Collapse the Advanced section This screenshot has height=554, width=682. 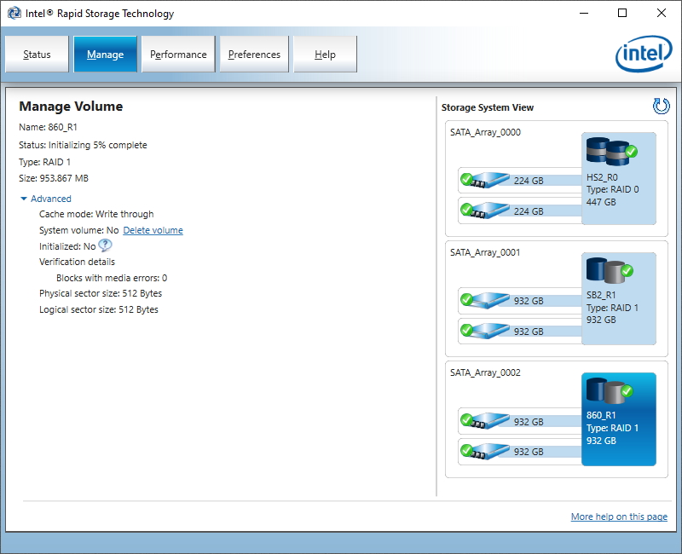pos(46,199)
